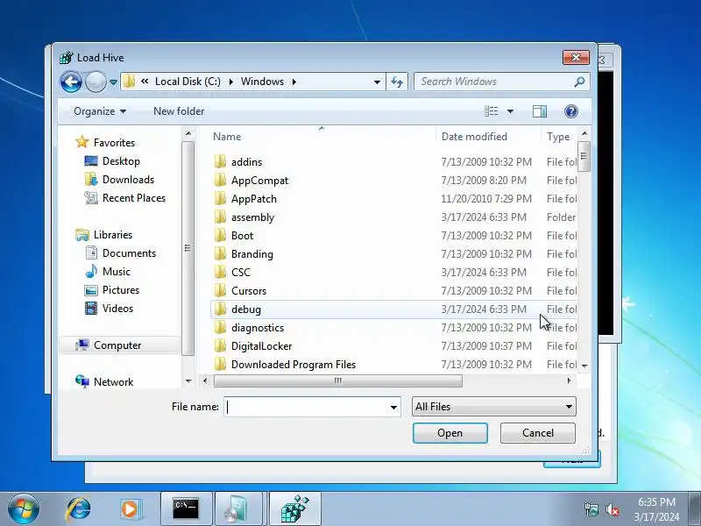Click the file list vertical scrollbar thumb
Image resolution: width=701 pixels, height=526 pixels.
[x=584, y=156]
